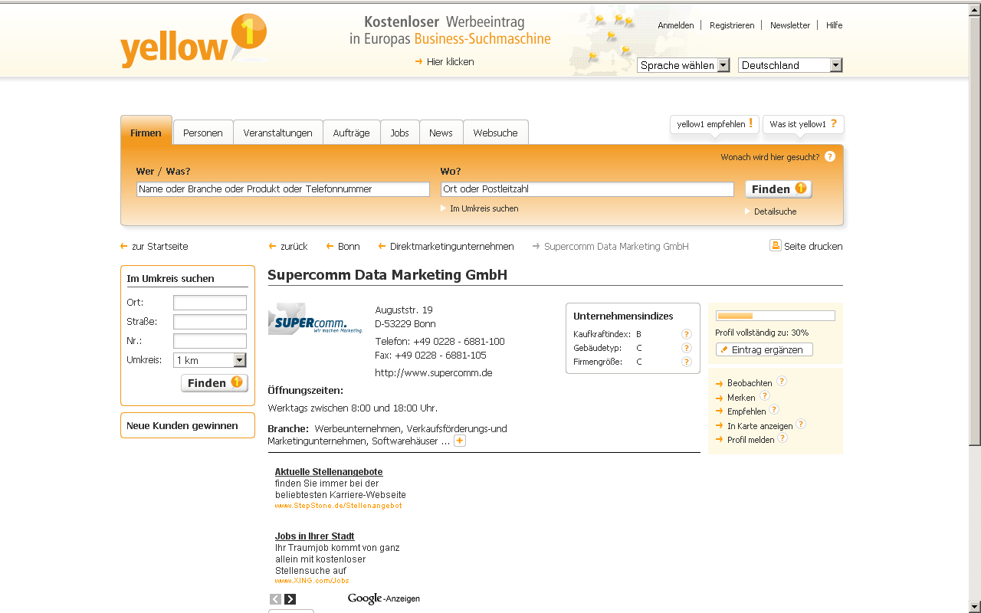Click the profile completeness progress bar
981x613 pixels.
tap(775, 316)
